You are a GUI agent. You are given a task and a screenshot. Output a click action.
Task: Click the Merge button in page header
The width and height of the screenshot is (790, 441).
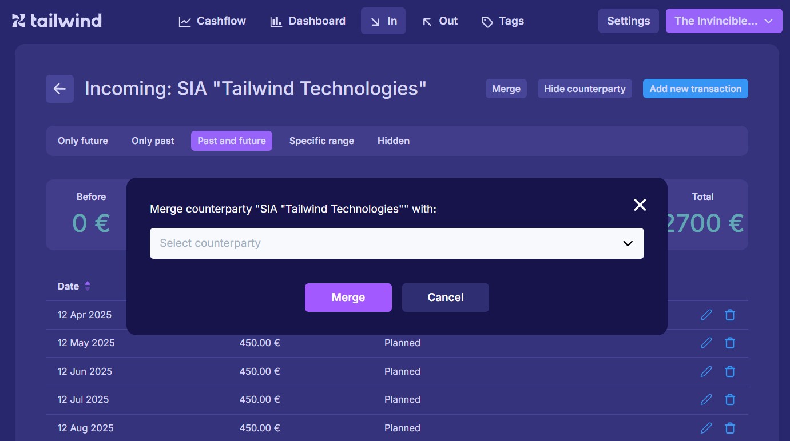506,89
